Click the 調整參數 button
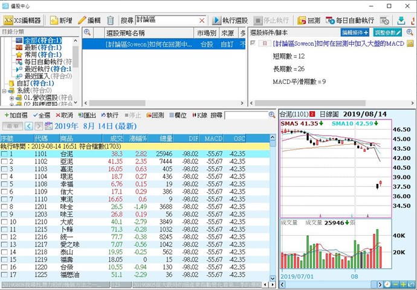This screenshot has height=290, width=417. click(387, 32)
